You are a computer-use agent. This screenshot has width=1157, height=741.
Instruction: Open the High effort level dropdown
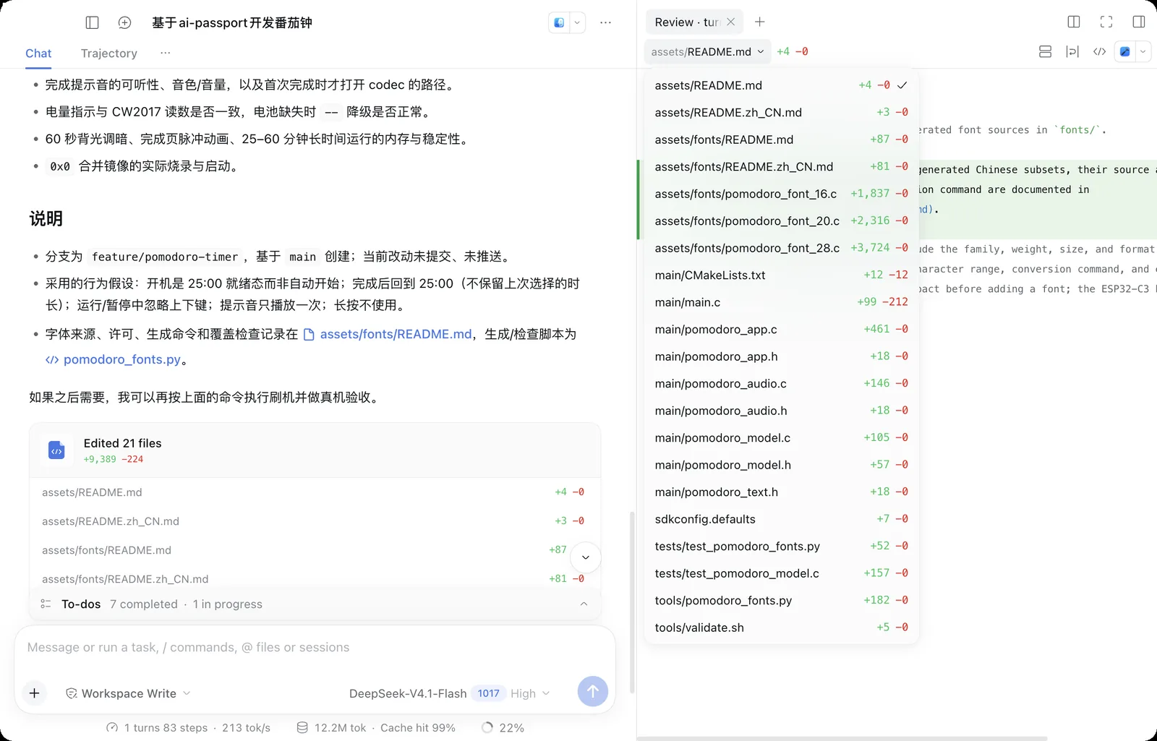pos(530,693)
